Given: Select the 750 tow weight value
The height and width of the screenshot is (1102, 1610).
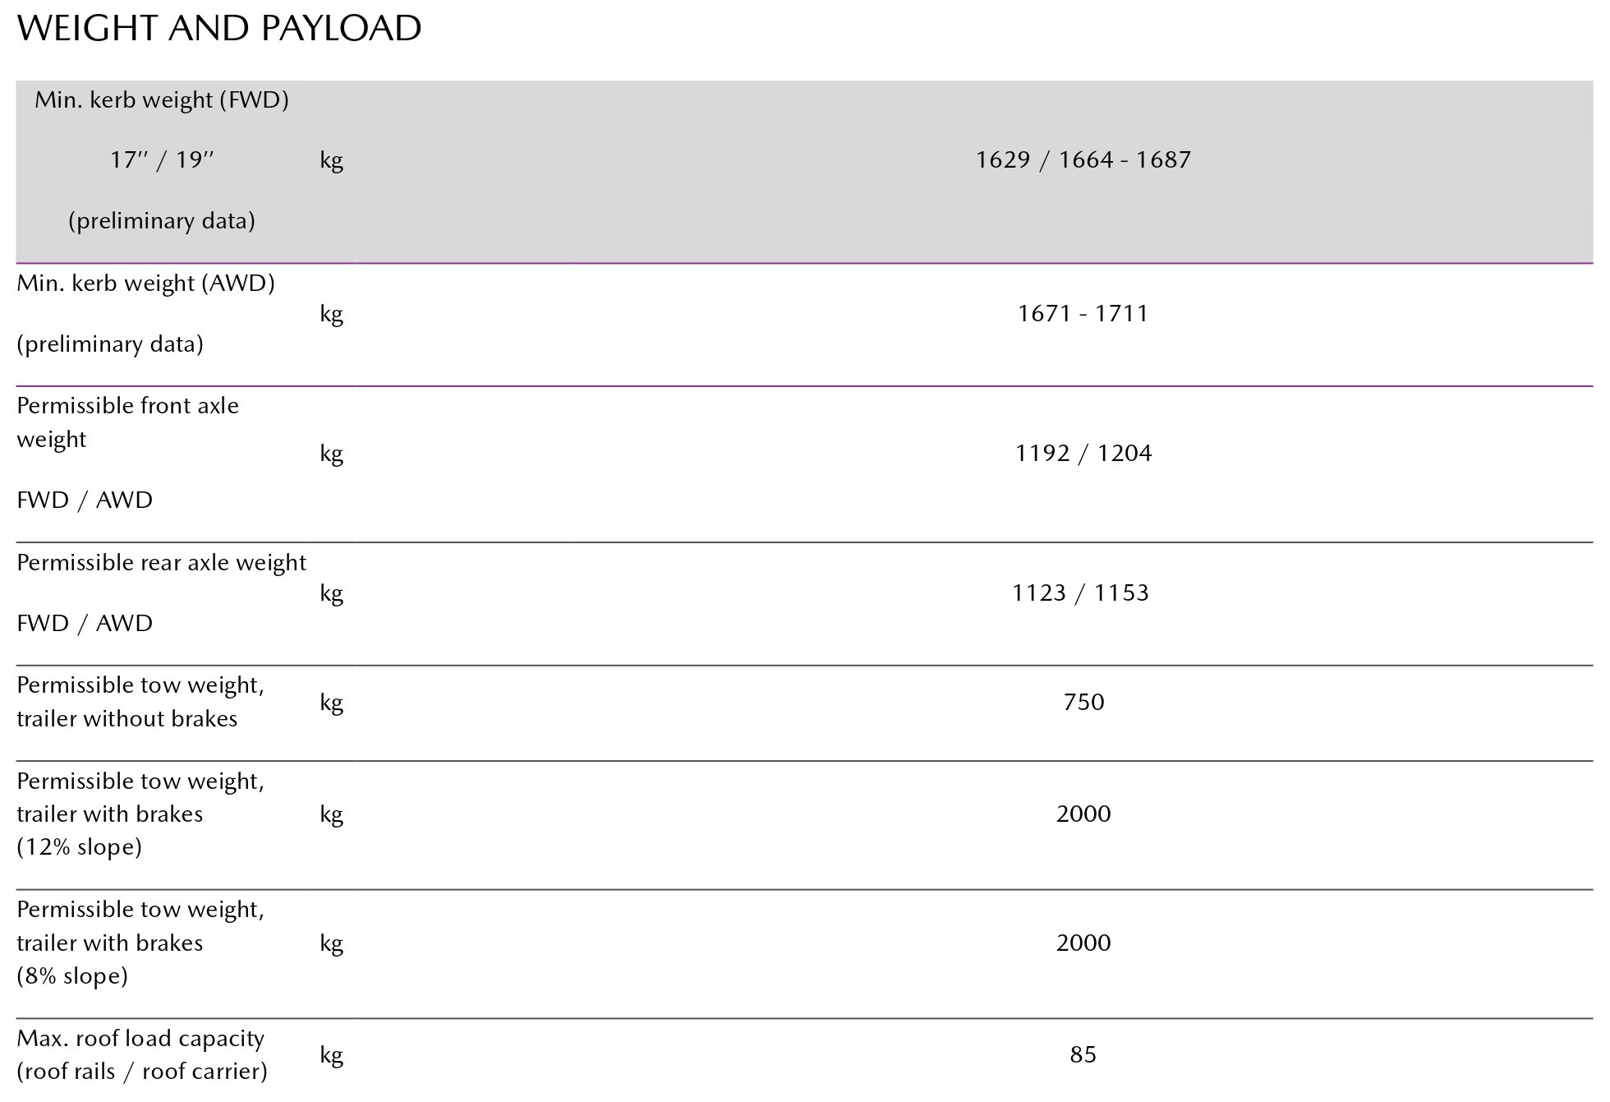Looking at the screenshot, I should tap(1083, 702).
